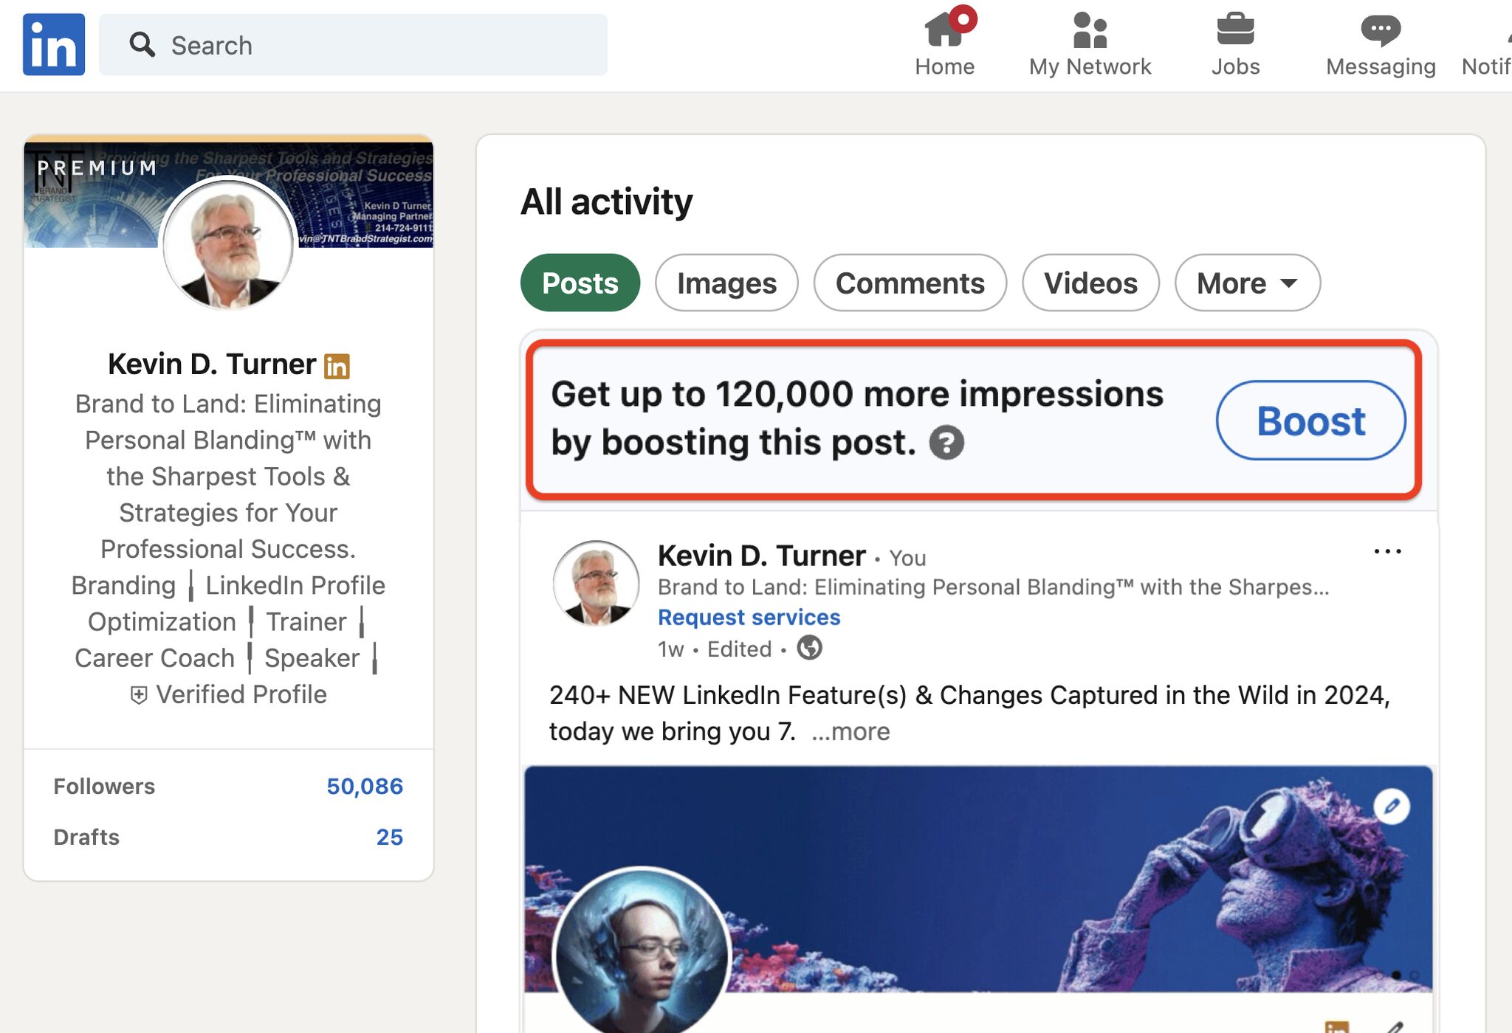Switch to the Videos filter tab

point(1090,283)
